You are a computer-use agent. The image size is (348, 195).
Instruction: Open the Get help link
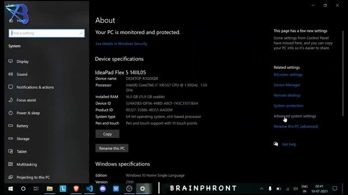click(x=289, y=145)
